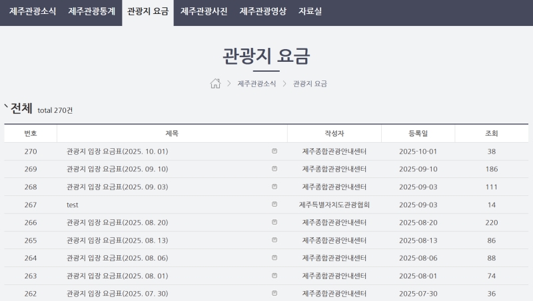The width and height of the screenshot is (533, 301).
Task: Click the date 2025-07-30
Action: (418, 294)
